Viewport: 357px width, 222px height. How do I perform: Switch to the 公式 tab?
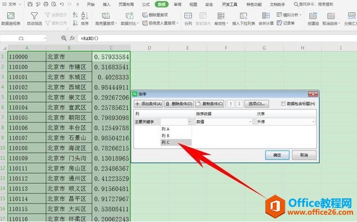[x=146, y=5]
